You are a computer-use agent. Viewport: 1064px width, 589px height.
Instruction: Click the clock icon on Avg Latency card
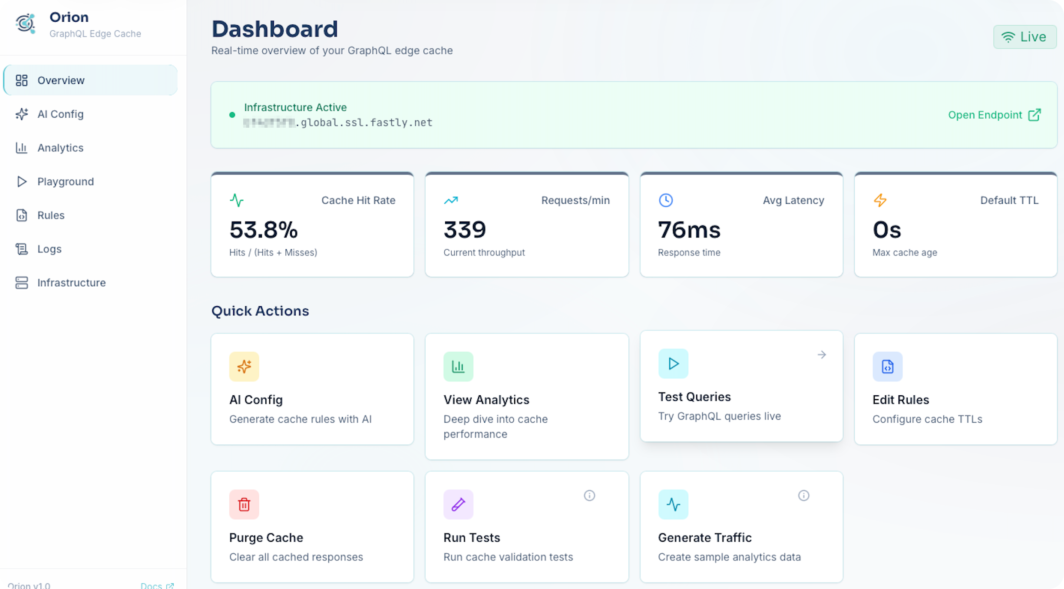(x=666, y=200)
